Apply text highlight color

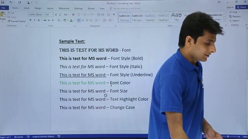pyautogui.click(x=65, y=20)
